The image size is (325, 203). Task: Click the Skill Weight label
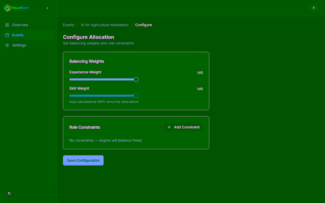click(79, 88)
